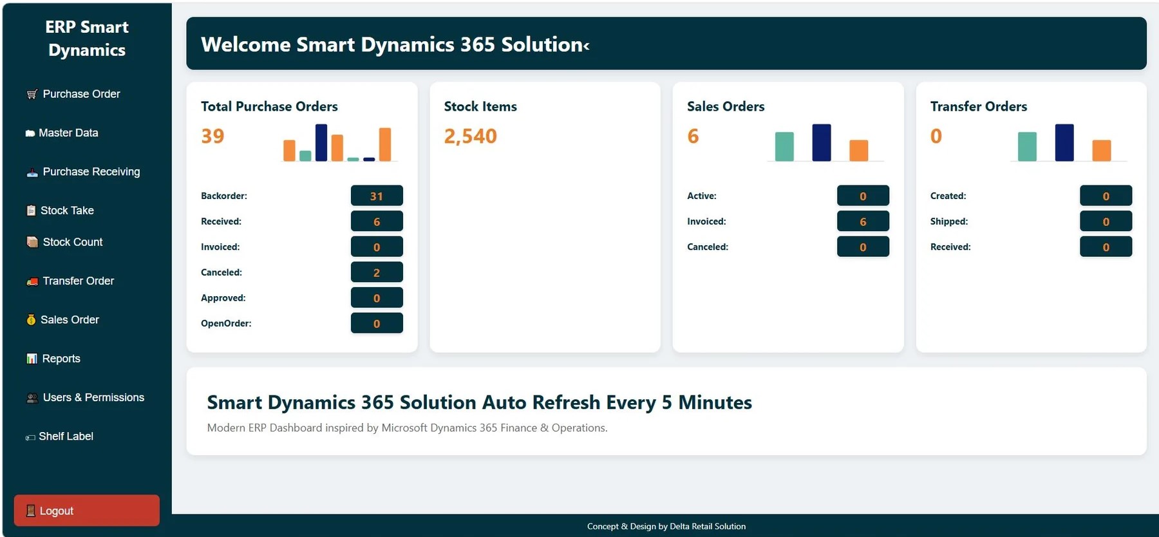The image size is (1159, 537).
Task: Click the Received value 6 in Purchase Orders
Action: [x=377, y=221]
